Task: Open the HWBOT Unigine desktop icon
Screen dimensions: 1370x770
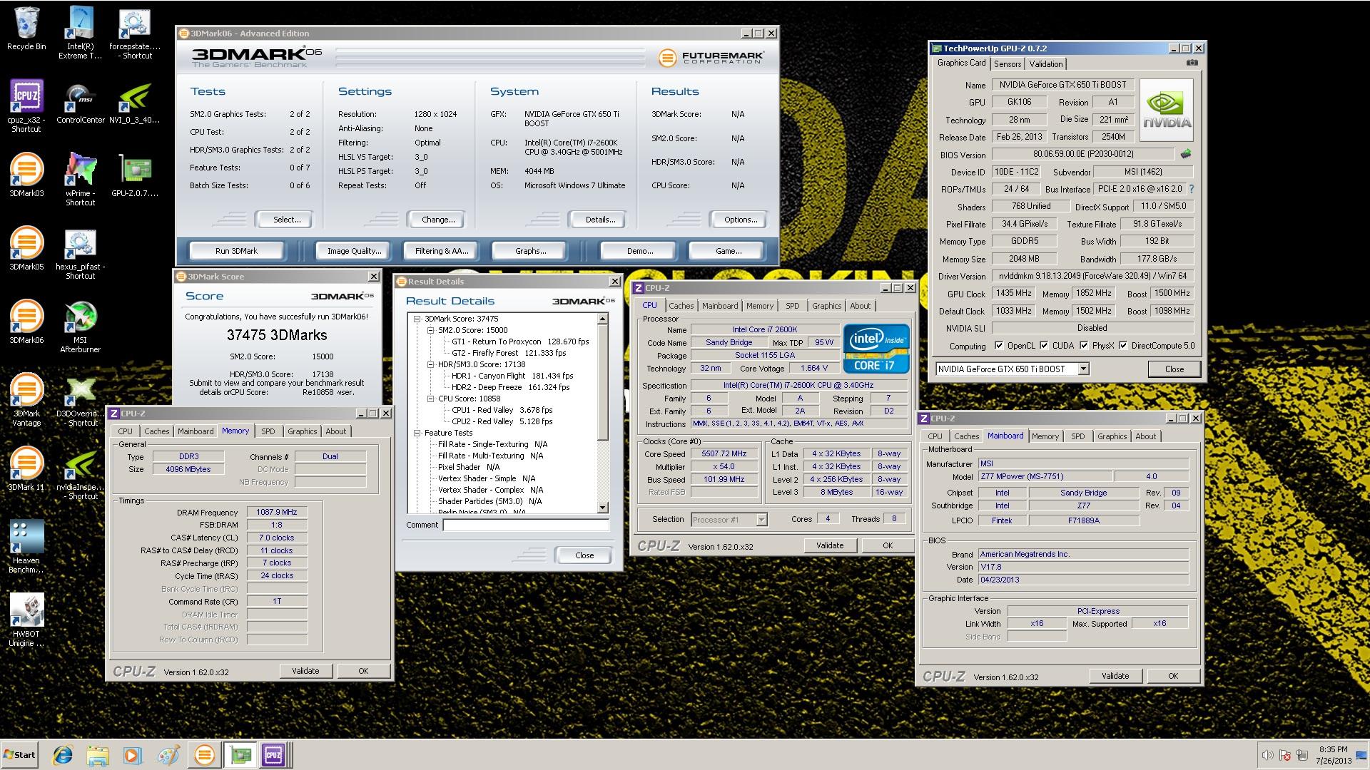Action: [x=26, y=621]
